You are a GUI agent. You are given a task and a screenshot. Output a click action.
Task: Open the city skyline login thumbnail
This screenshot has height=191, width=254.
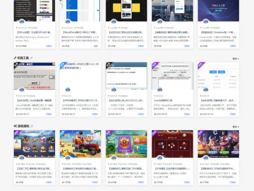172,11
